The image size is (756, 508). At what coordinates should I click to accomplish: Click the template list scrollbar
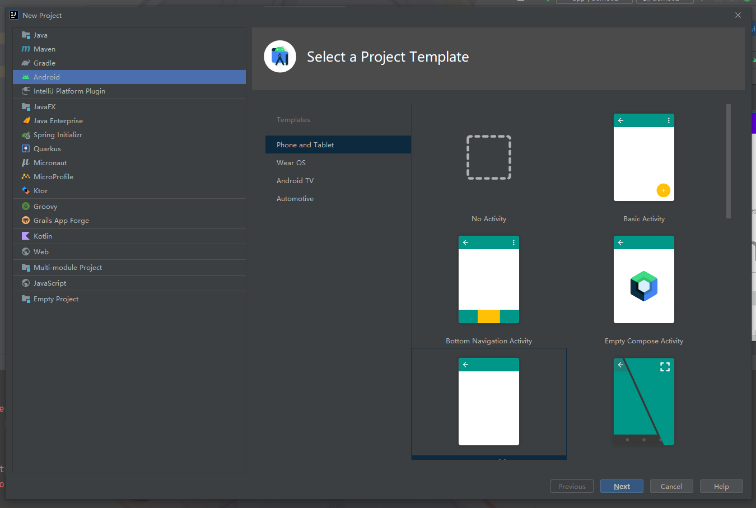tap(729, 161)
